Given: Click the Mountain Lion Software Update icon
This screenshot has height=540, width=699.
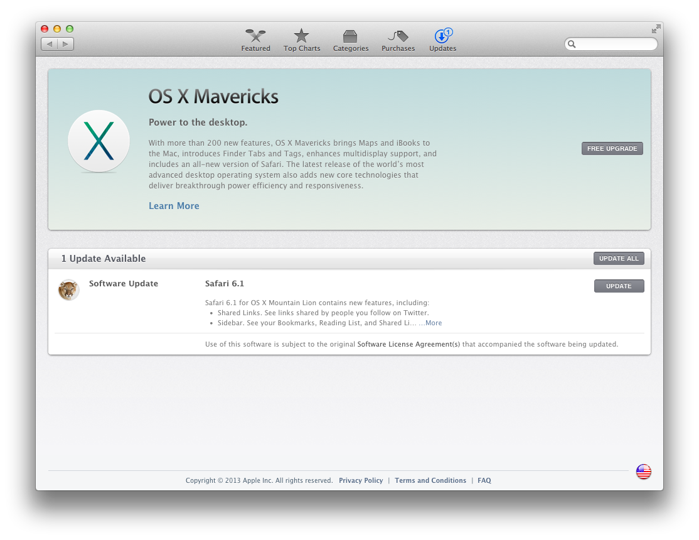Looking at the screenshot, I should pyautogui.click(x=68, y=290).
